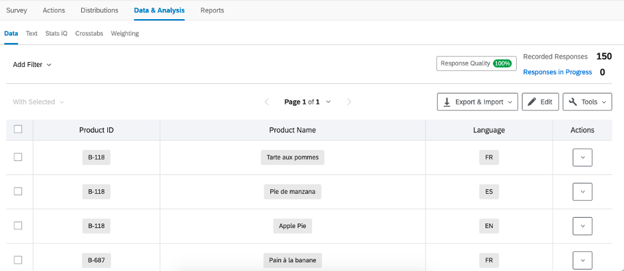This screenshot has width=624, height=271.
Task: Check the box for Tarte aux pommes row
Action: tap(18, 157)
